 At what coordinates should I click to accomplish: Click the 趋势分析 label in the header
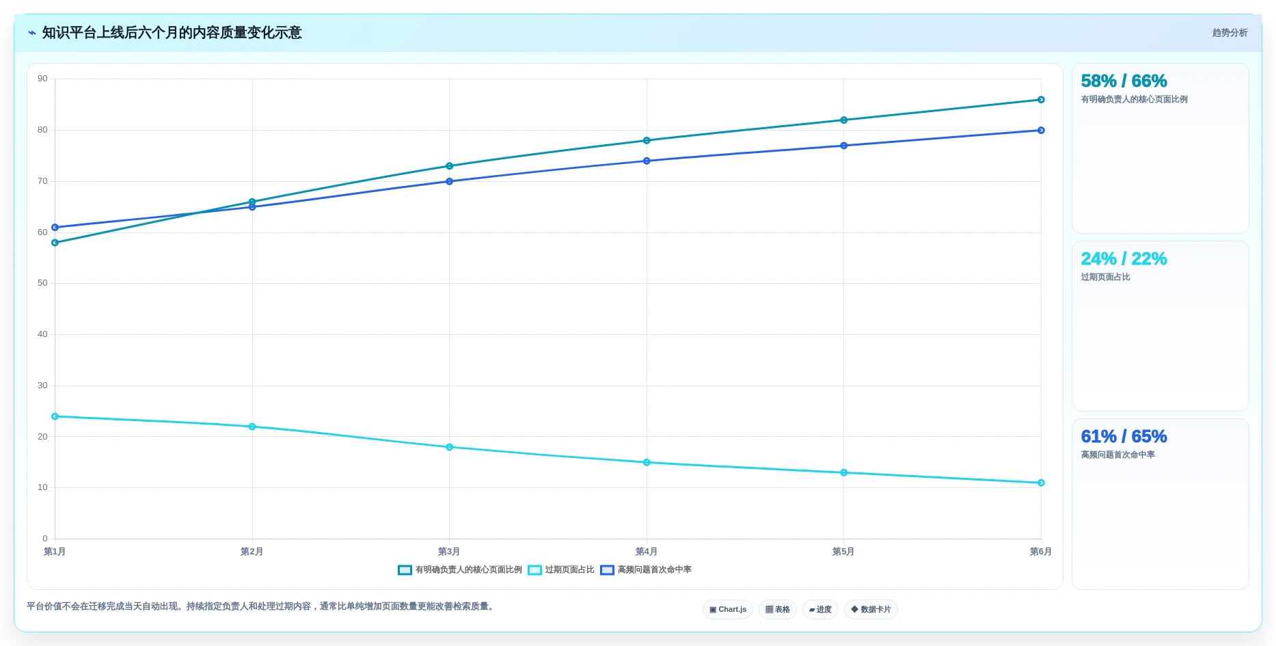pos(1230,33)
